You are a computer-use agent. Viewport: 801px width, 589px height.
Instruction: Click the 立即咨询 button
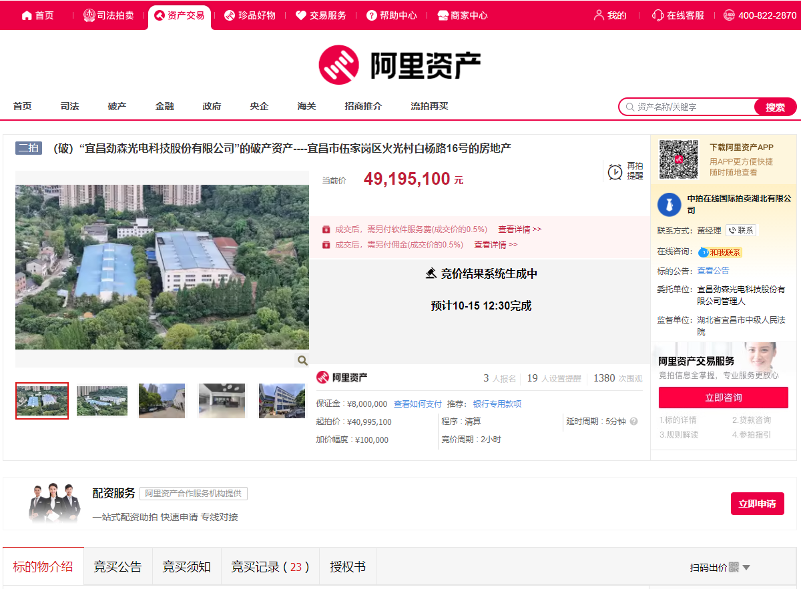(723, 398)
